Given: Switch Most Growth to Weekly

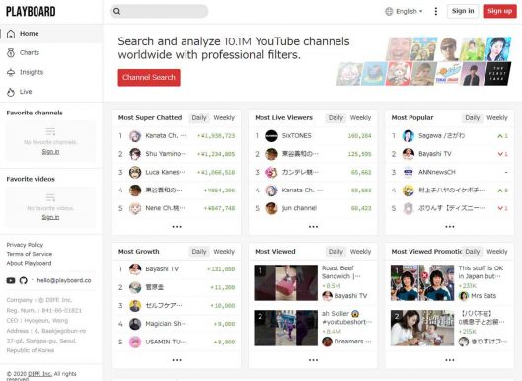Looking at the screenshot, I should 224,252.
